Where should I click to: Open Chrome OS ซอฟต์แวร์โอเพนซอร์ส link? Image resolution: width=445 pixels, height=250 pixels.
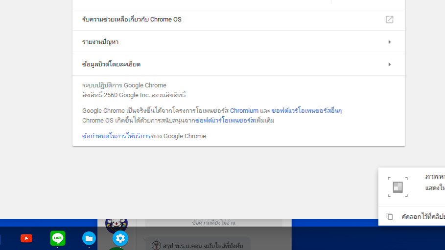point(225,121)
